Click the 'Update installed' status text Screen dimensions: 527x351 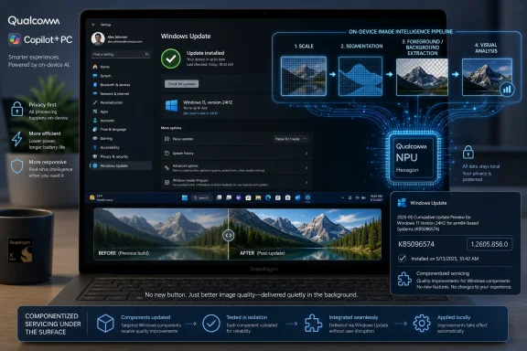pyautogui.click(x=205, y=53)
